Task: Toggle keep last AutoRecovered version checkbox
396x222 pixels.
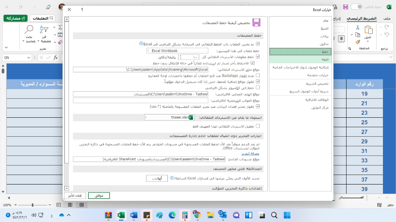Action: pos(253,63)
